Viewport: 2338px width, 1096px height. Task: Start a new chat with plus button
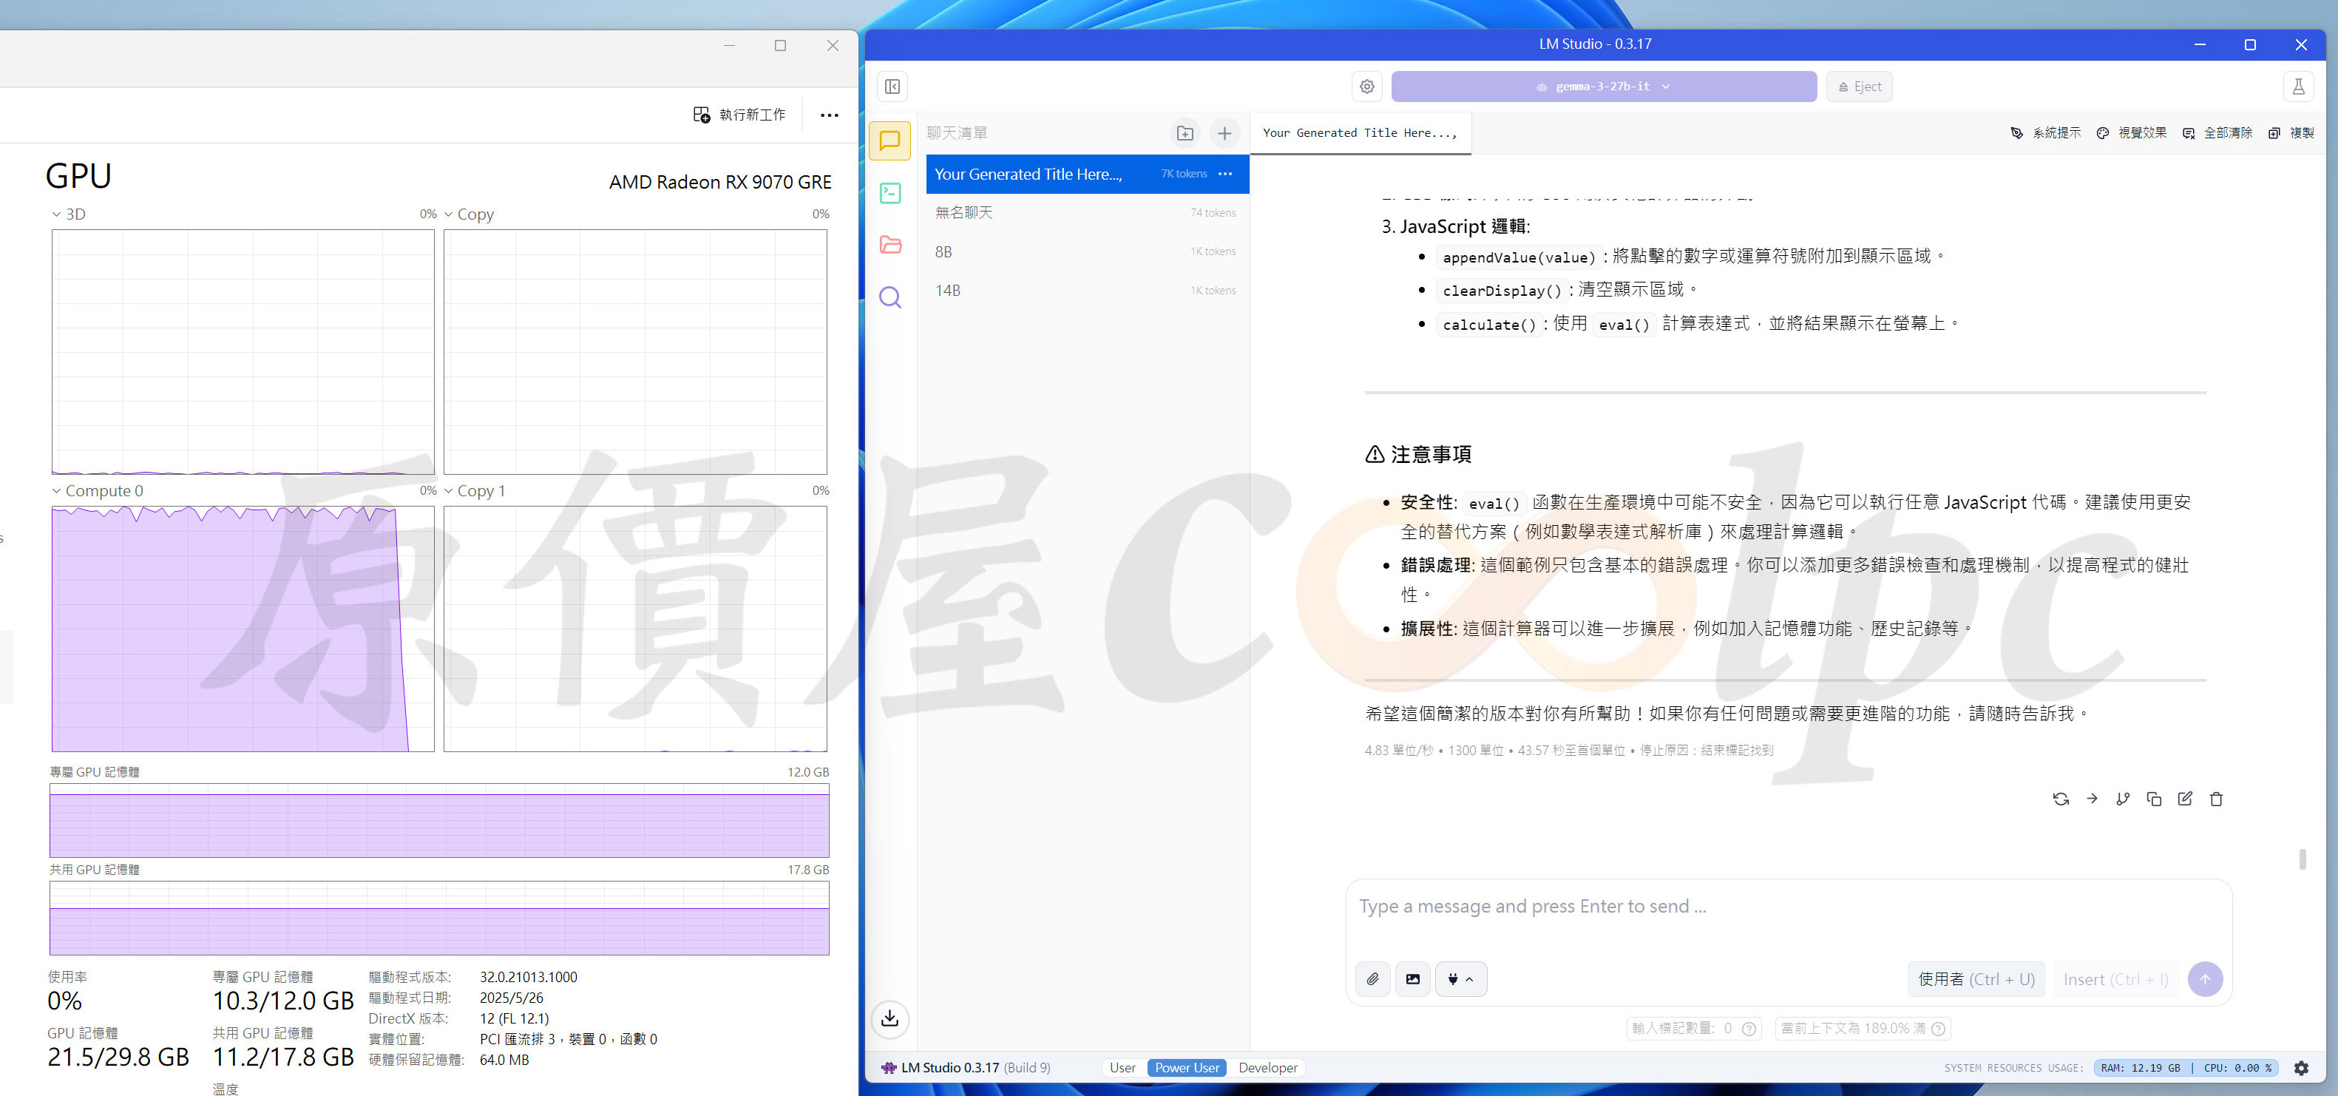1224,133
